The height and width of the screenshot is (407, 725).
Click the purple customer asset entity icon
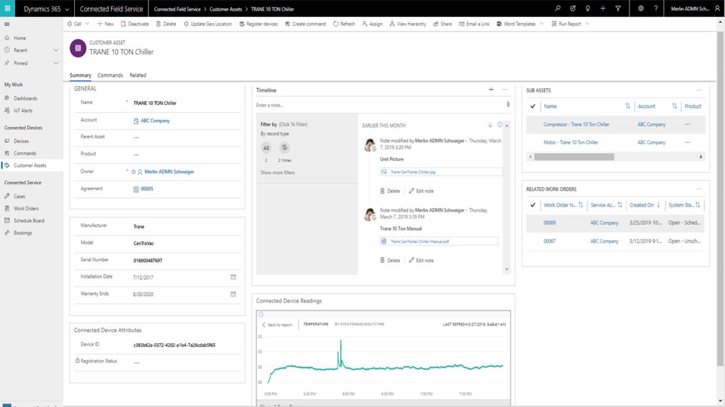pyautogui.click(x=78, y=48)
